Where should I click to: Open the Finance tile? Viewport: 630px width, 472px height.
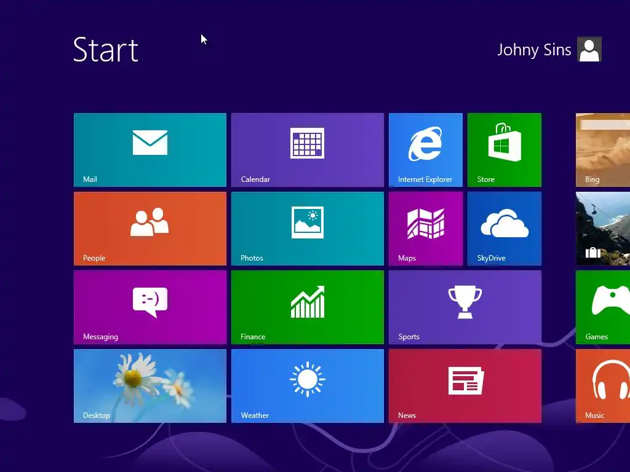(308, 307)
